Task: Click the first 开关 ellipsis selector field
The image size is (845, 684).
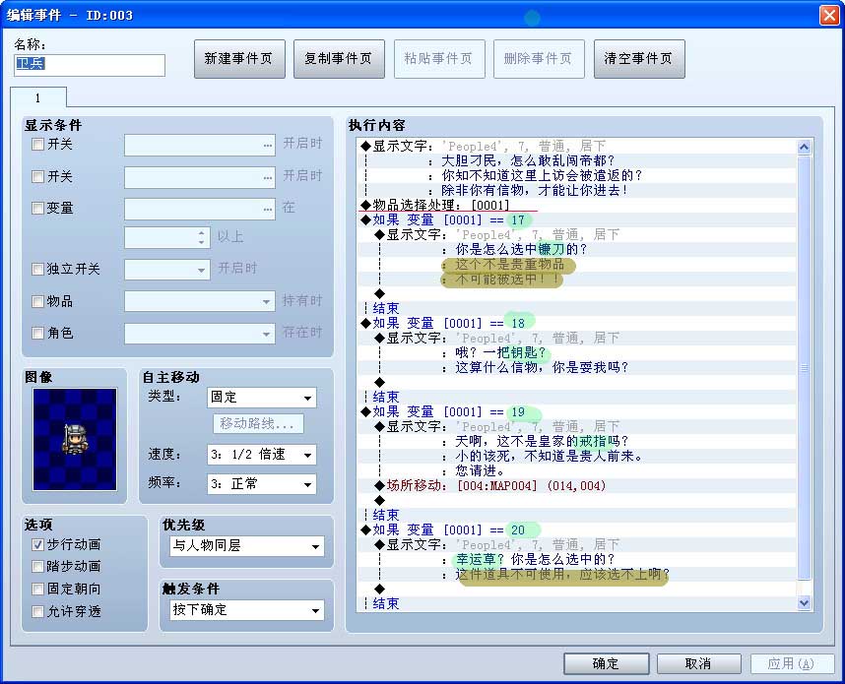Action: 200,146
